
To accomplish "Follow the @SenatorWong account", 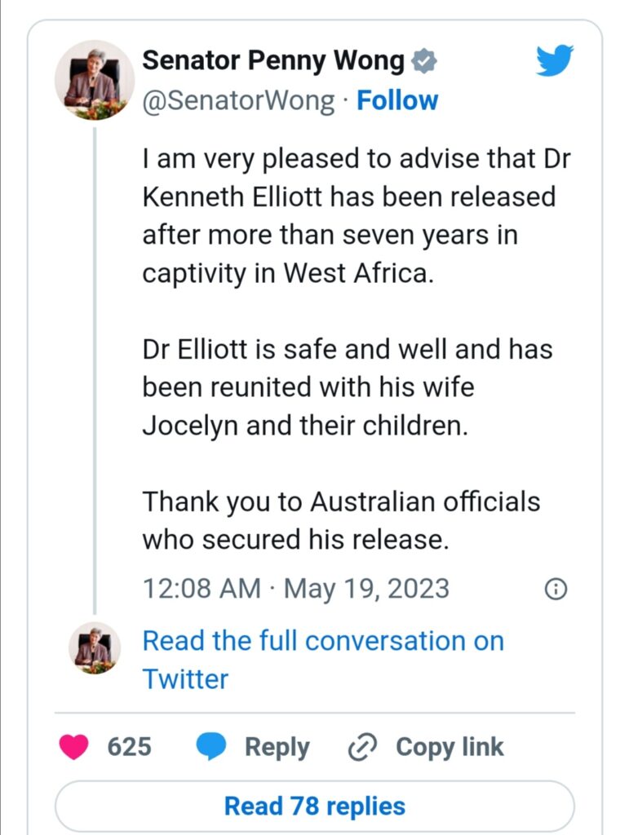I will pyautogui.click(x=397, y=100).
